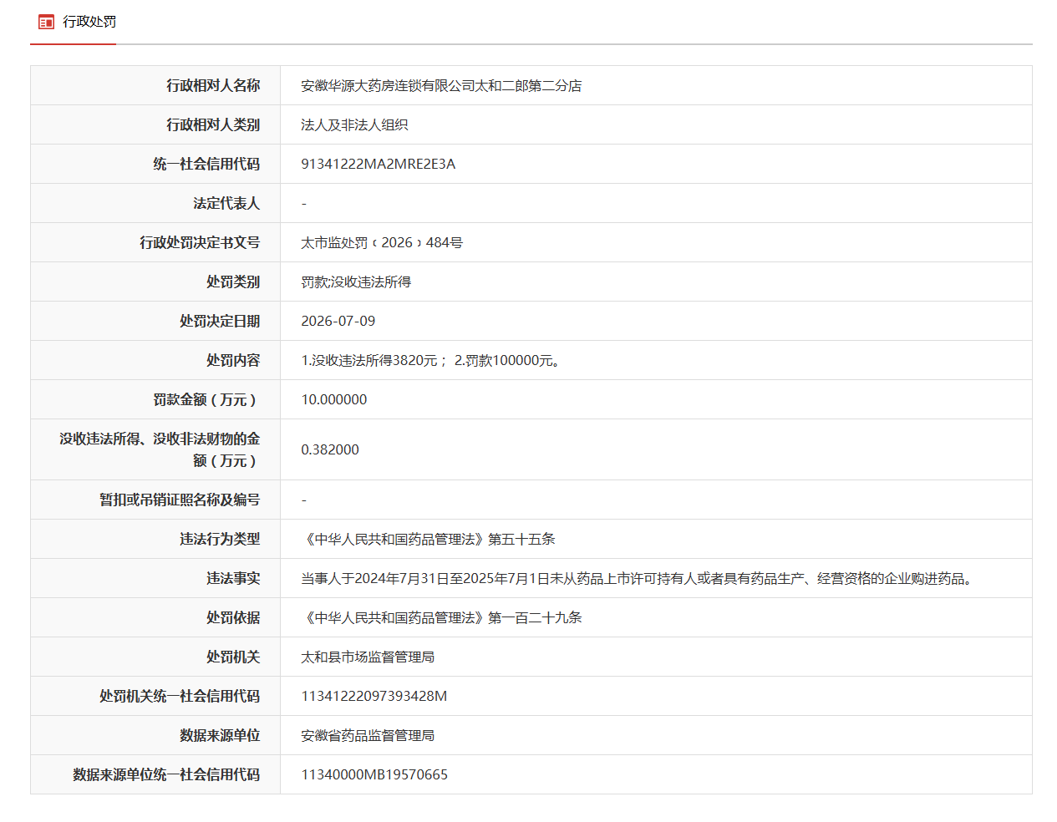Select the value 法人及非法人组织
The image size is (1057, 822).
(354, 124)
